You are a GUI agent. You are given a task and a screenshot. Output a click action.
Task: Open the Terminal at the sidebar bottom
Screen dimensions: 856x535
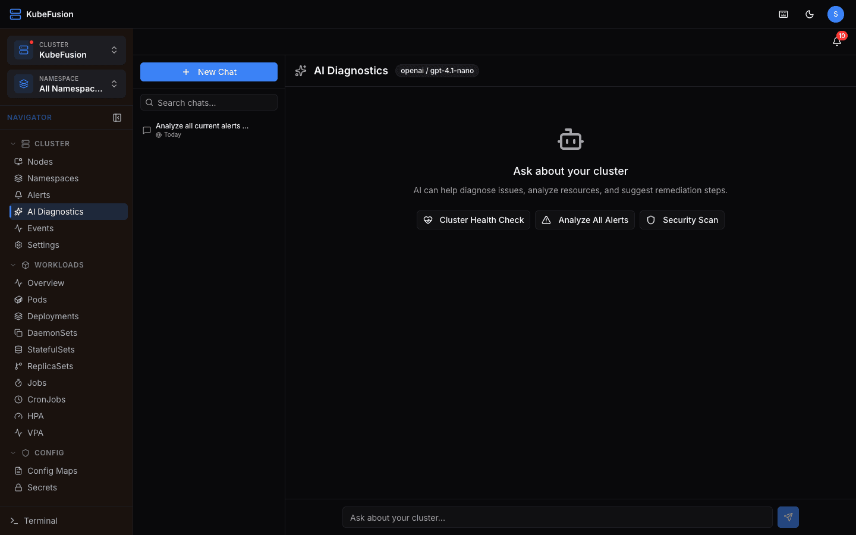click(x=42, y=521)
